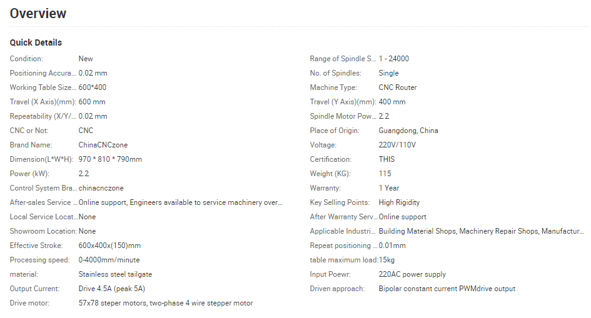This screenshot has width=591, height=318.
Task: Click the Local Service Location label
Action: coord(44,217)
